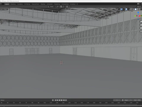Switch to rendered viewport shading

tap(140, 9)
